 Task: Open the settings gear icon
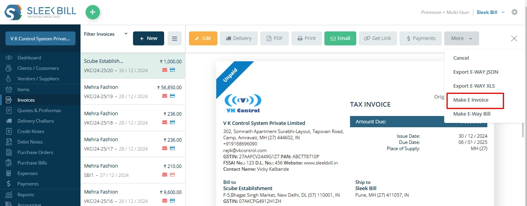coord(515,12)
